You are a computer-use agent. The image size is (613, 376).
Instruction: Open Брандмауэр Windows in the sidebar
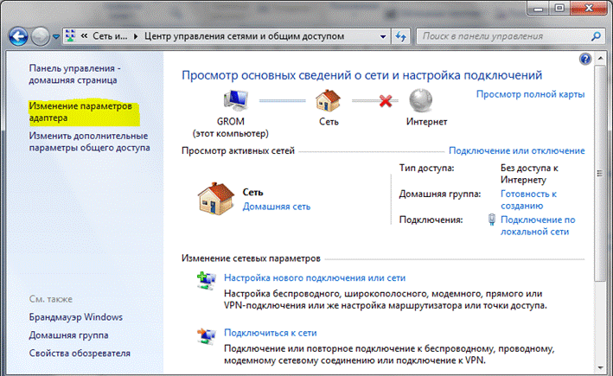coord(75,317)
